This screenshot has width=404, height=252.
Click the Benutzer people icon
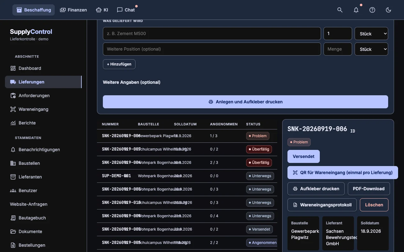coord(13,191)
